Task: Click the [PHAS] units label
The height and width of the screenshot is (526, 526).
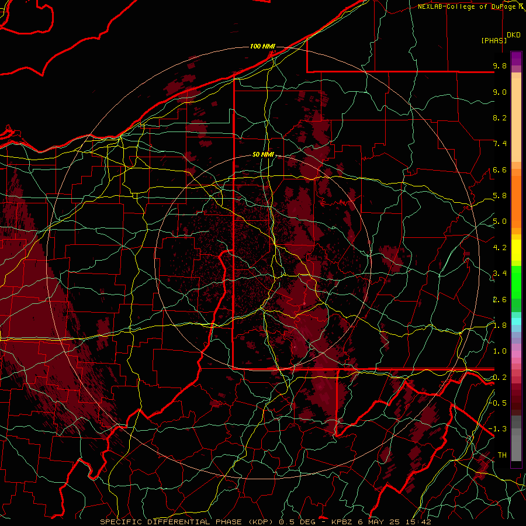Action: pyautogui.click(x=494, y=41)
